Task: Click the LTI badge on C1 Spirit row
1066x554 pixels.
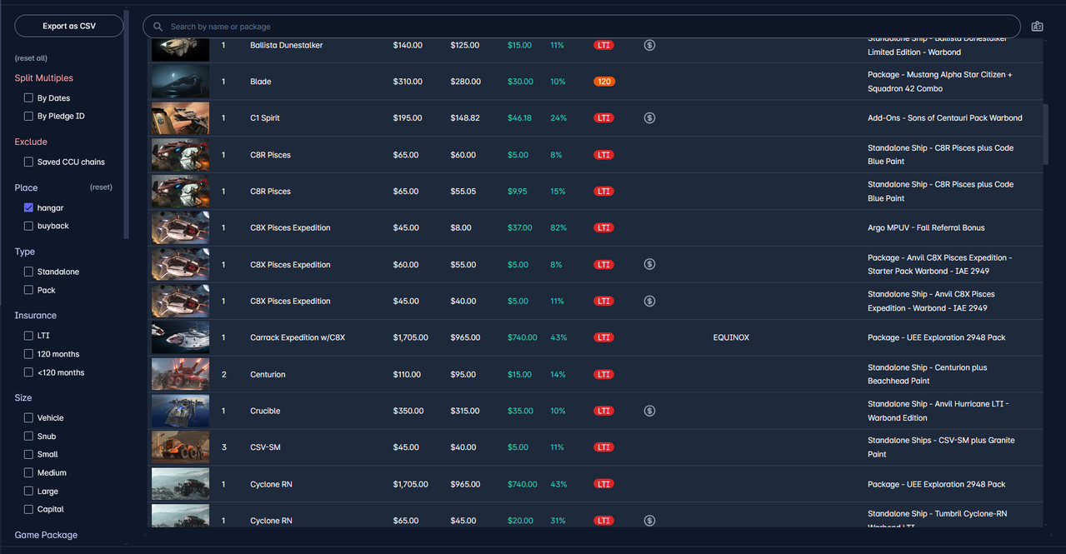Action: pyautogui.click(x=604, y=118)
